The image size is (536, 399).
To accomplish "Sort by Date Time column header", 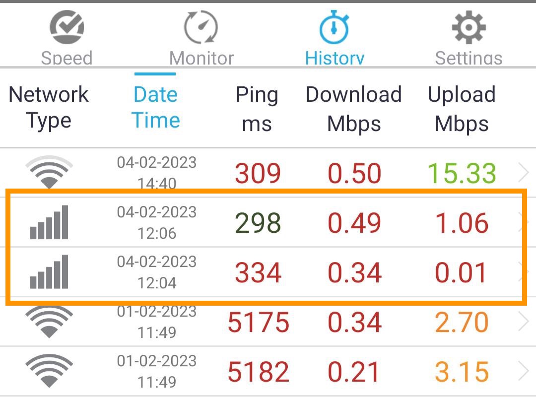I will coord(156,108).
